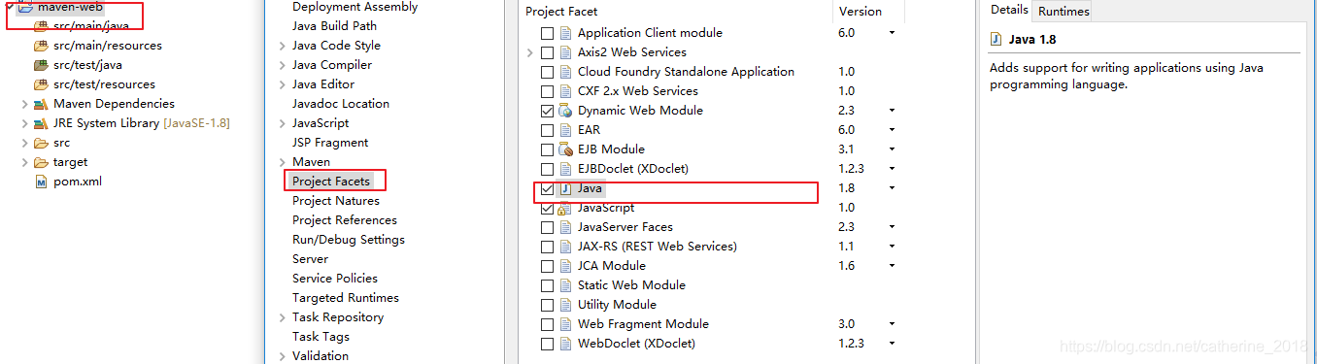The image size is (1317, 364).
Task: Check the JavaServer Faces checkbox
Action: (x=548, y=227)
